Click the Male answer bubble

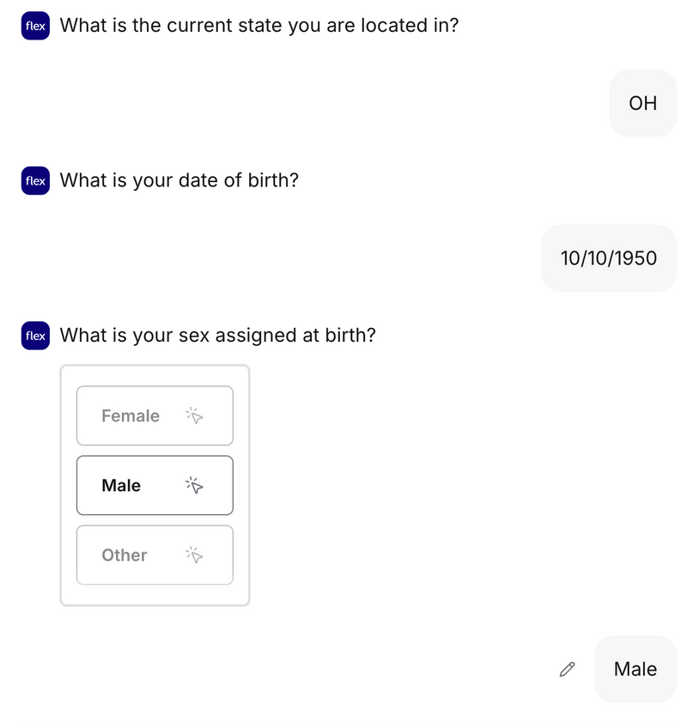[x=635, y=670]
